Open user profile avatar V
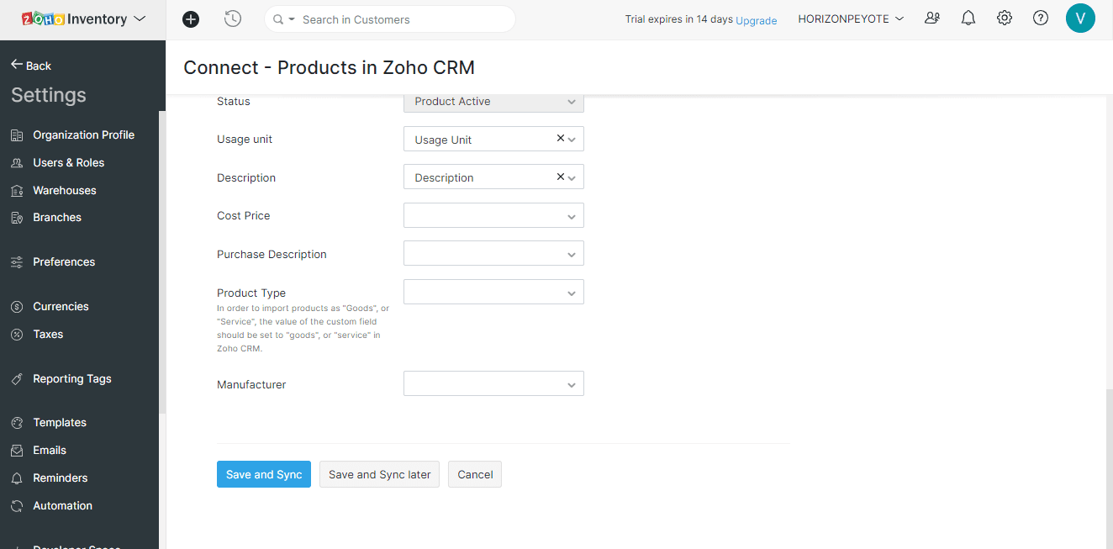The image size is (1113, 549). point(1080,18)
